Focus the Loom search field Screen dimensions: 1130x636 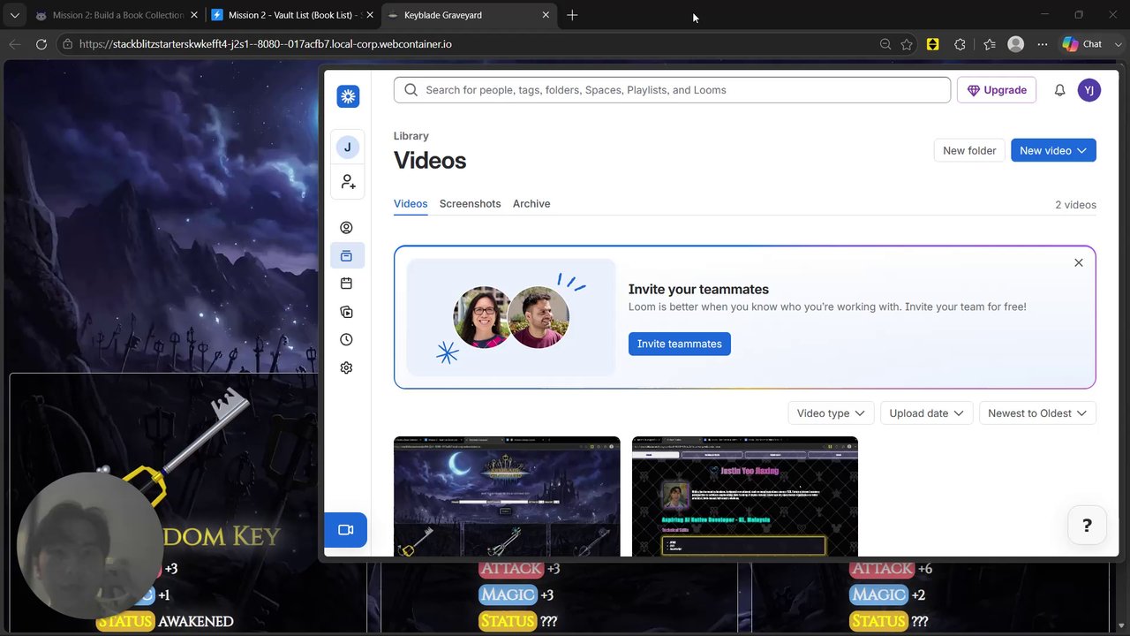(x=672, y=90)
